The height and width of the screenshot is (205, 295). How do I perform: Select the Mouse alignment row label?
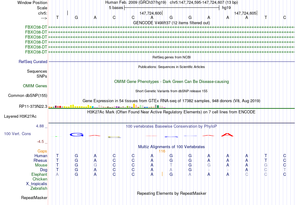tap(41, 165)
